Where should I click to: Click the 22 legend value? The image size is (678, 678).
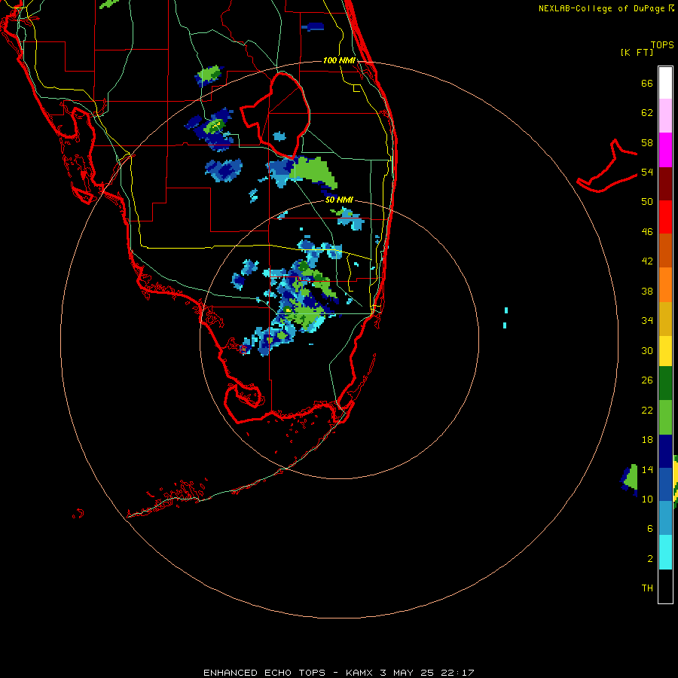point(647,411)
